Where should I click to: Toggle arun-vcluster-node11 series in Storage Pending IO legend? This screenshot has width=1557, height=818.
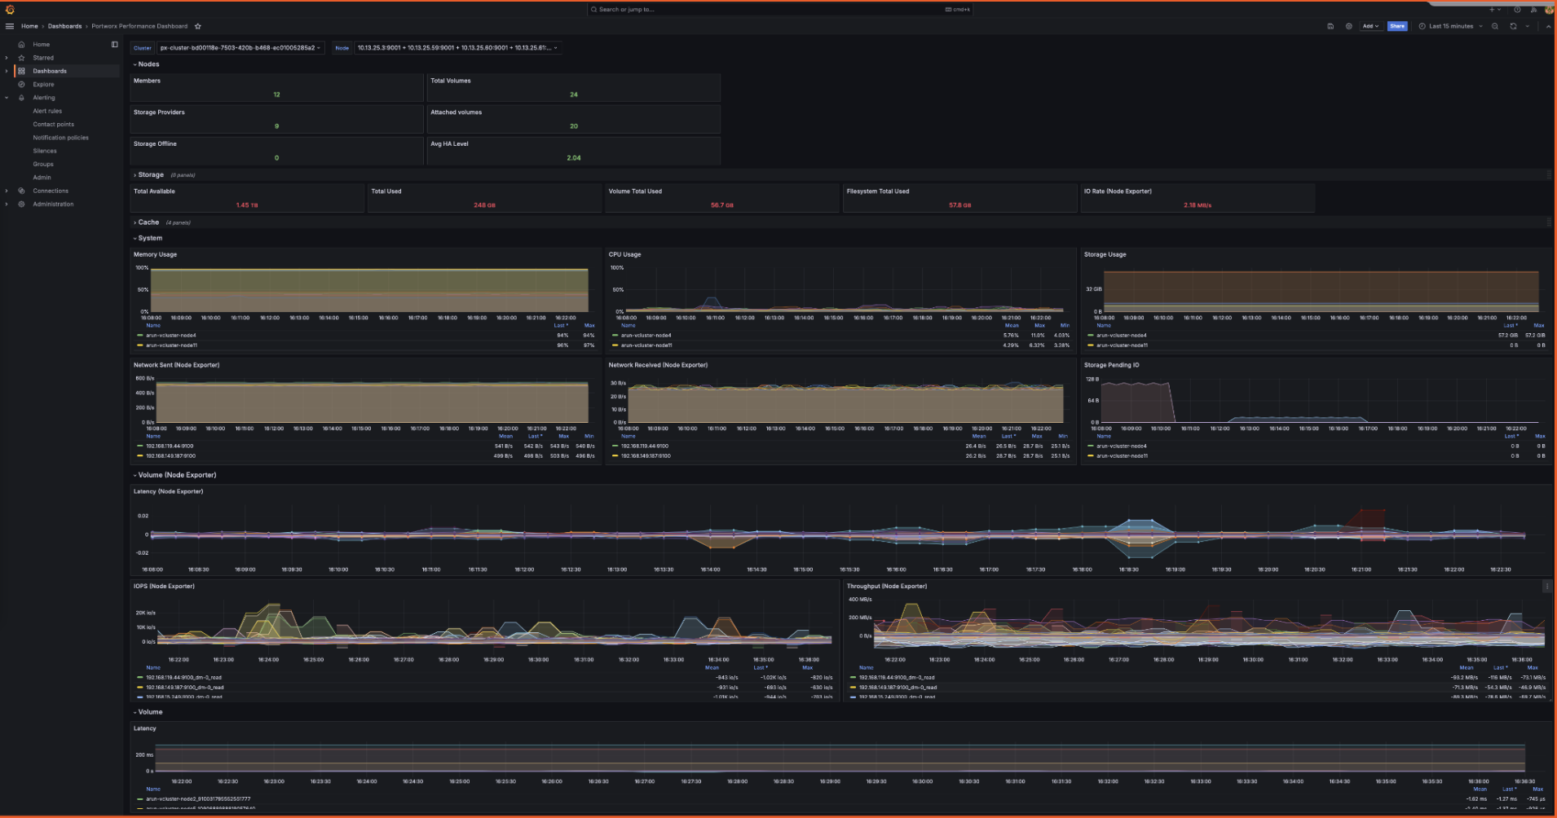pyautogui.click(x=1123, y=456)
